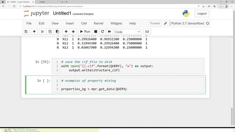
Task: Open the browser settings ellipsis menu
Action: [x=232, y=6]
